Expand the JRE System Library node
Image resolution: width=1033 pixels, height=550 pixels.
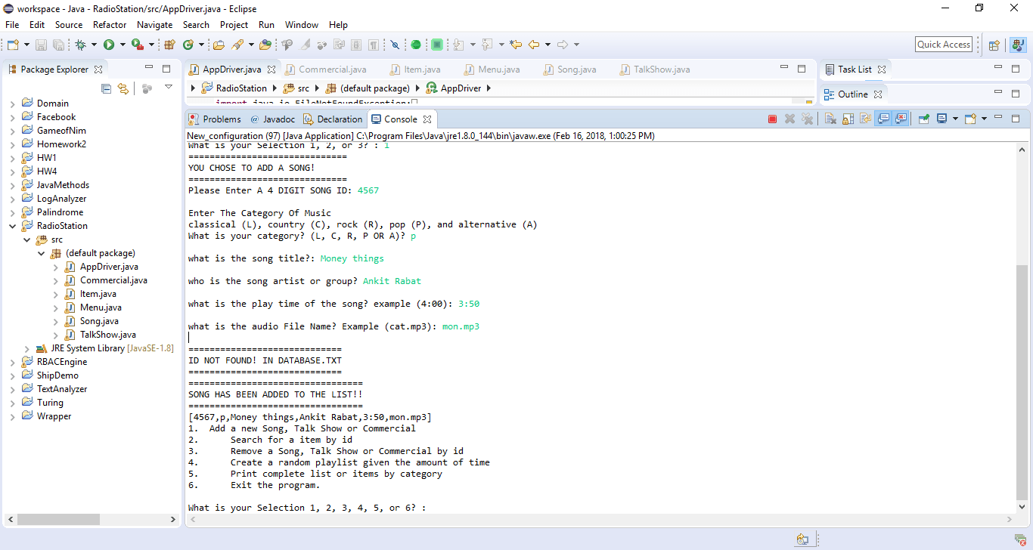26,348
